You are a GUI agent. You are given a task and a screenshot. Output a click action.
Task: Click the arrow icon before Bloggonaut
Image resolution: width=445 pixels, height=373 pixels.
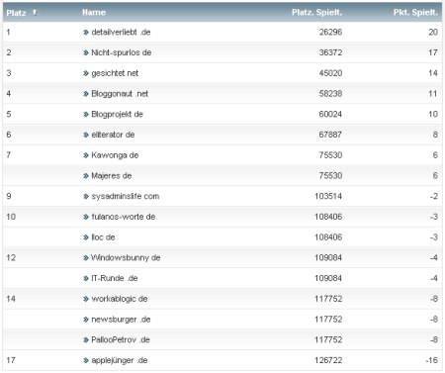(x=86, y=94)
